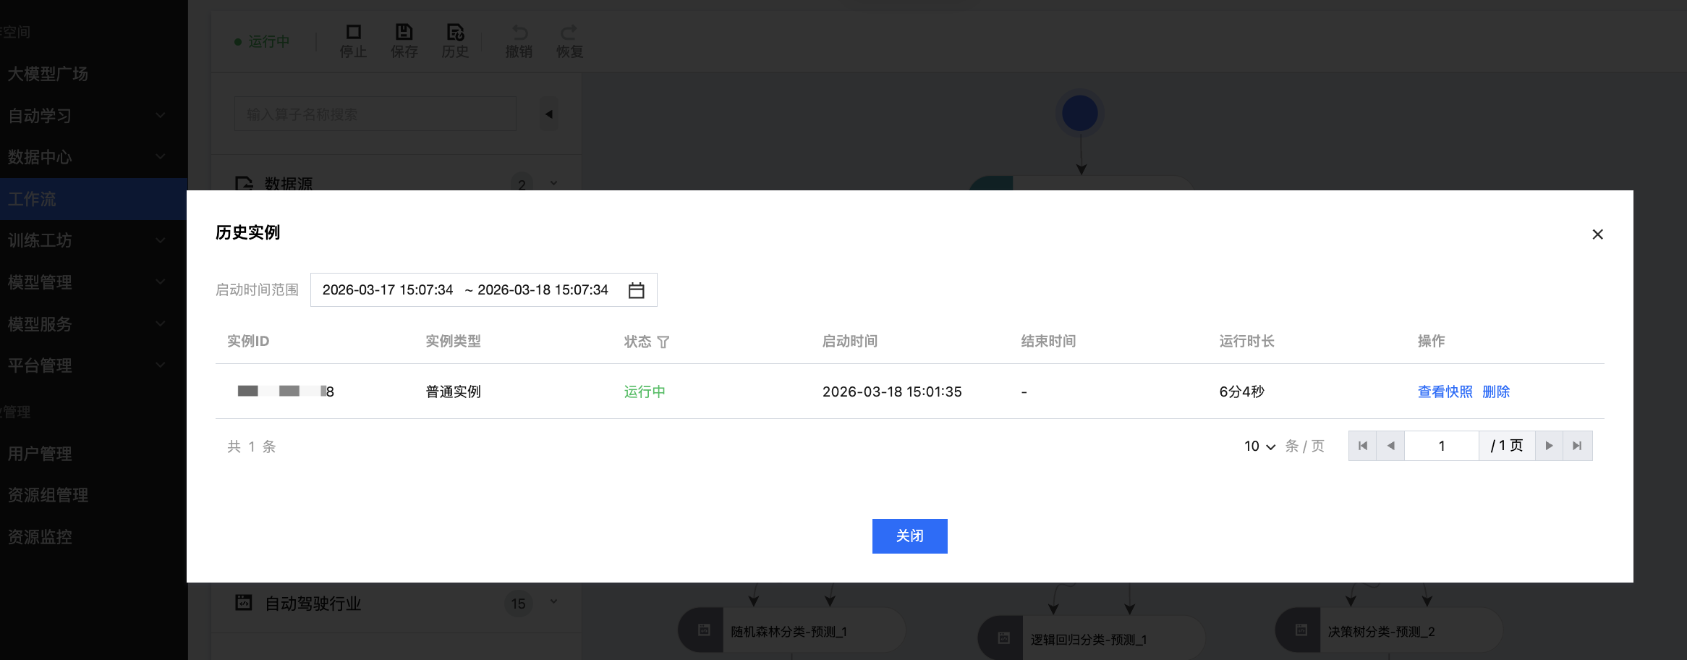This screenshot has height=660, width=1687.
Task: Expand the 自动驾驶行业 category chevron
Action: click(553, 601)
